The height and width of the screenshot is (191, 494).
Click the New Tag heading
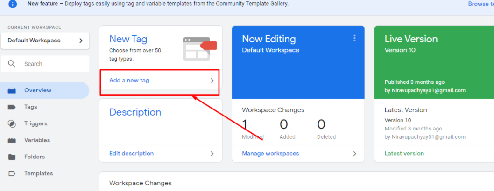pos(128,39)
